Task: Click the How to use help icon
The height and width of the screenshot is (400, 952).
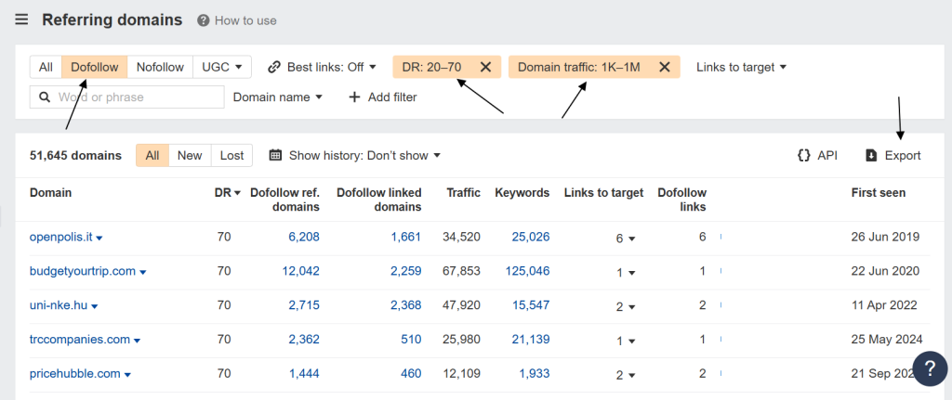Action: pyautogui.click(x=203, y=20)
